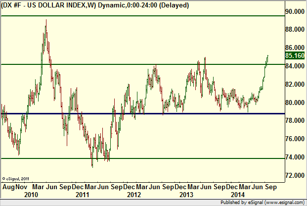The image size is (307, 206).
Task: Click the Nov month label on time axis
Action: point(21,187)
